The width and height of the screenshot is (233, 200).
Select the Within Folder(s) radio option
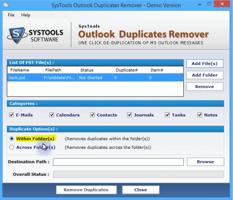(12, 139)
